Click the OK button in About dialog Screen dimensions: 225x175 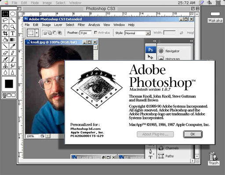pyautogui.click(x=193, y=134)
